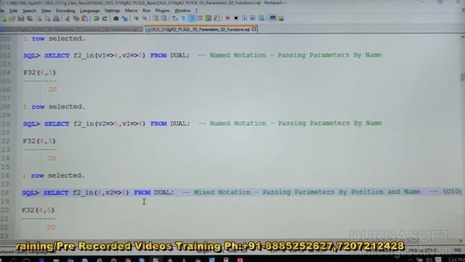Click Run Macro Multiple Times icon
Screen dimensions: 465x262
click(253, 18)
